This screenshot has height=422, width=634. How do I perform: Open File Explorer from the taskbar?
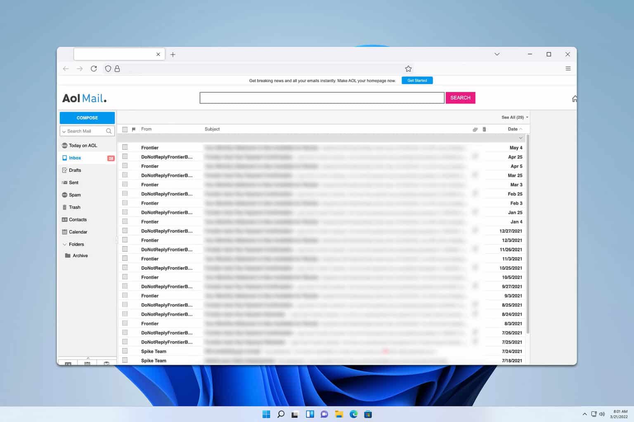[x=339, y=414]
